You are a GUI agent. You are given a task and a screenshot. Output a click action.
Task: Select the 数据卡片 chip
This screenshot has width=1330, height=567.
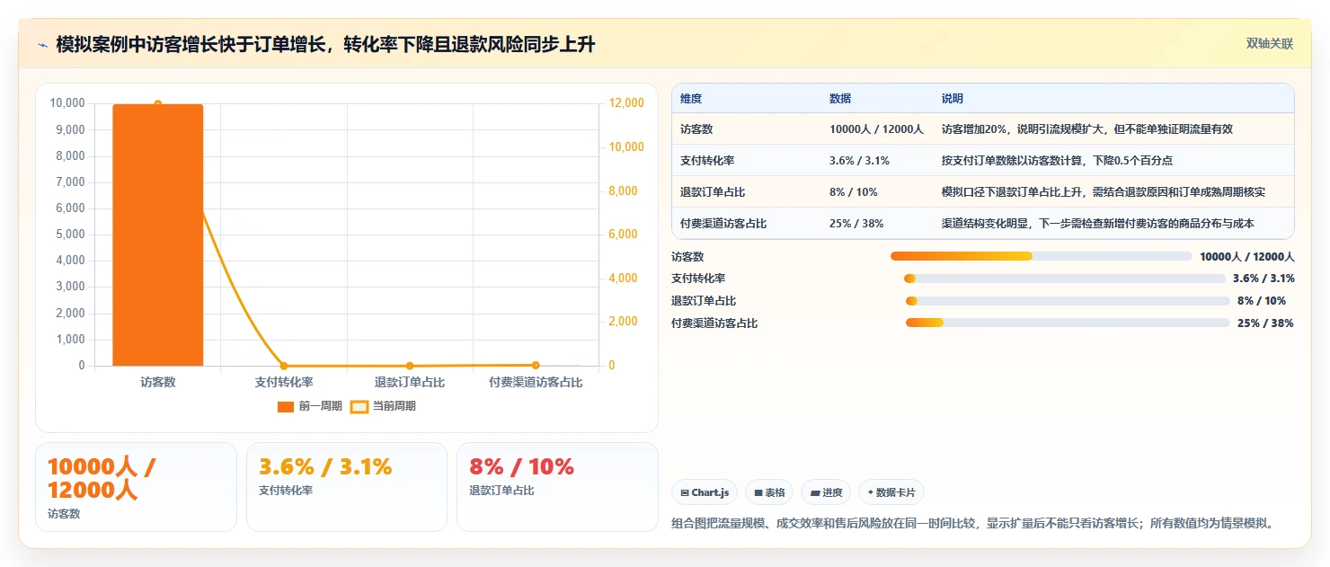tap(891, 492)
